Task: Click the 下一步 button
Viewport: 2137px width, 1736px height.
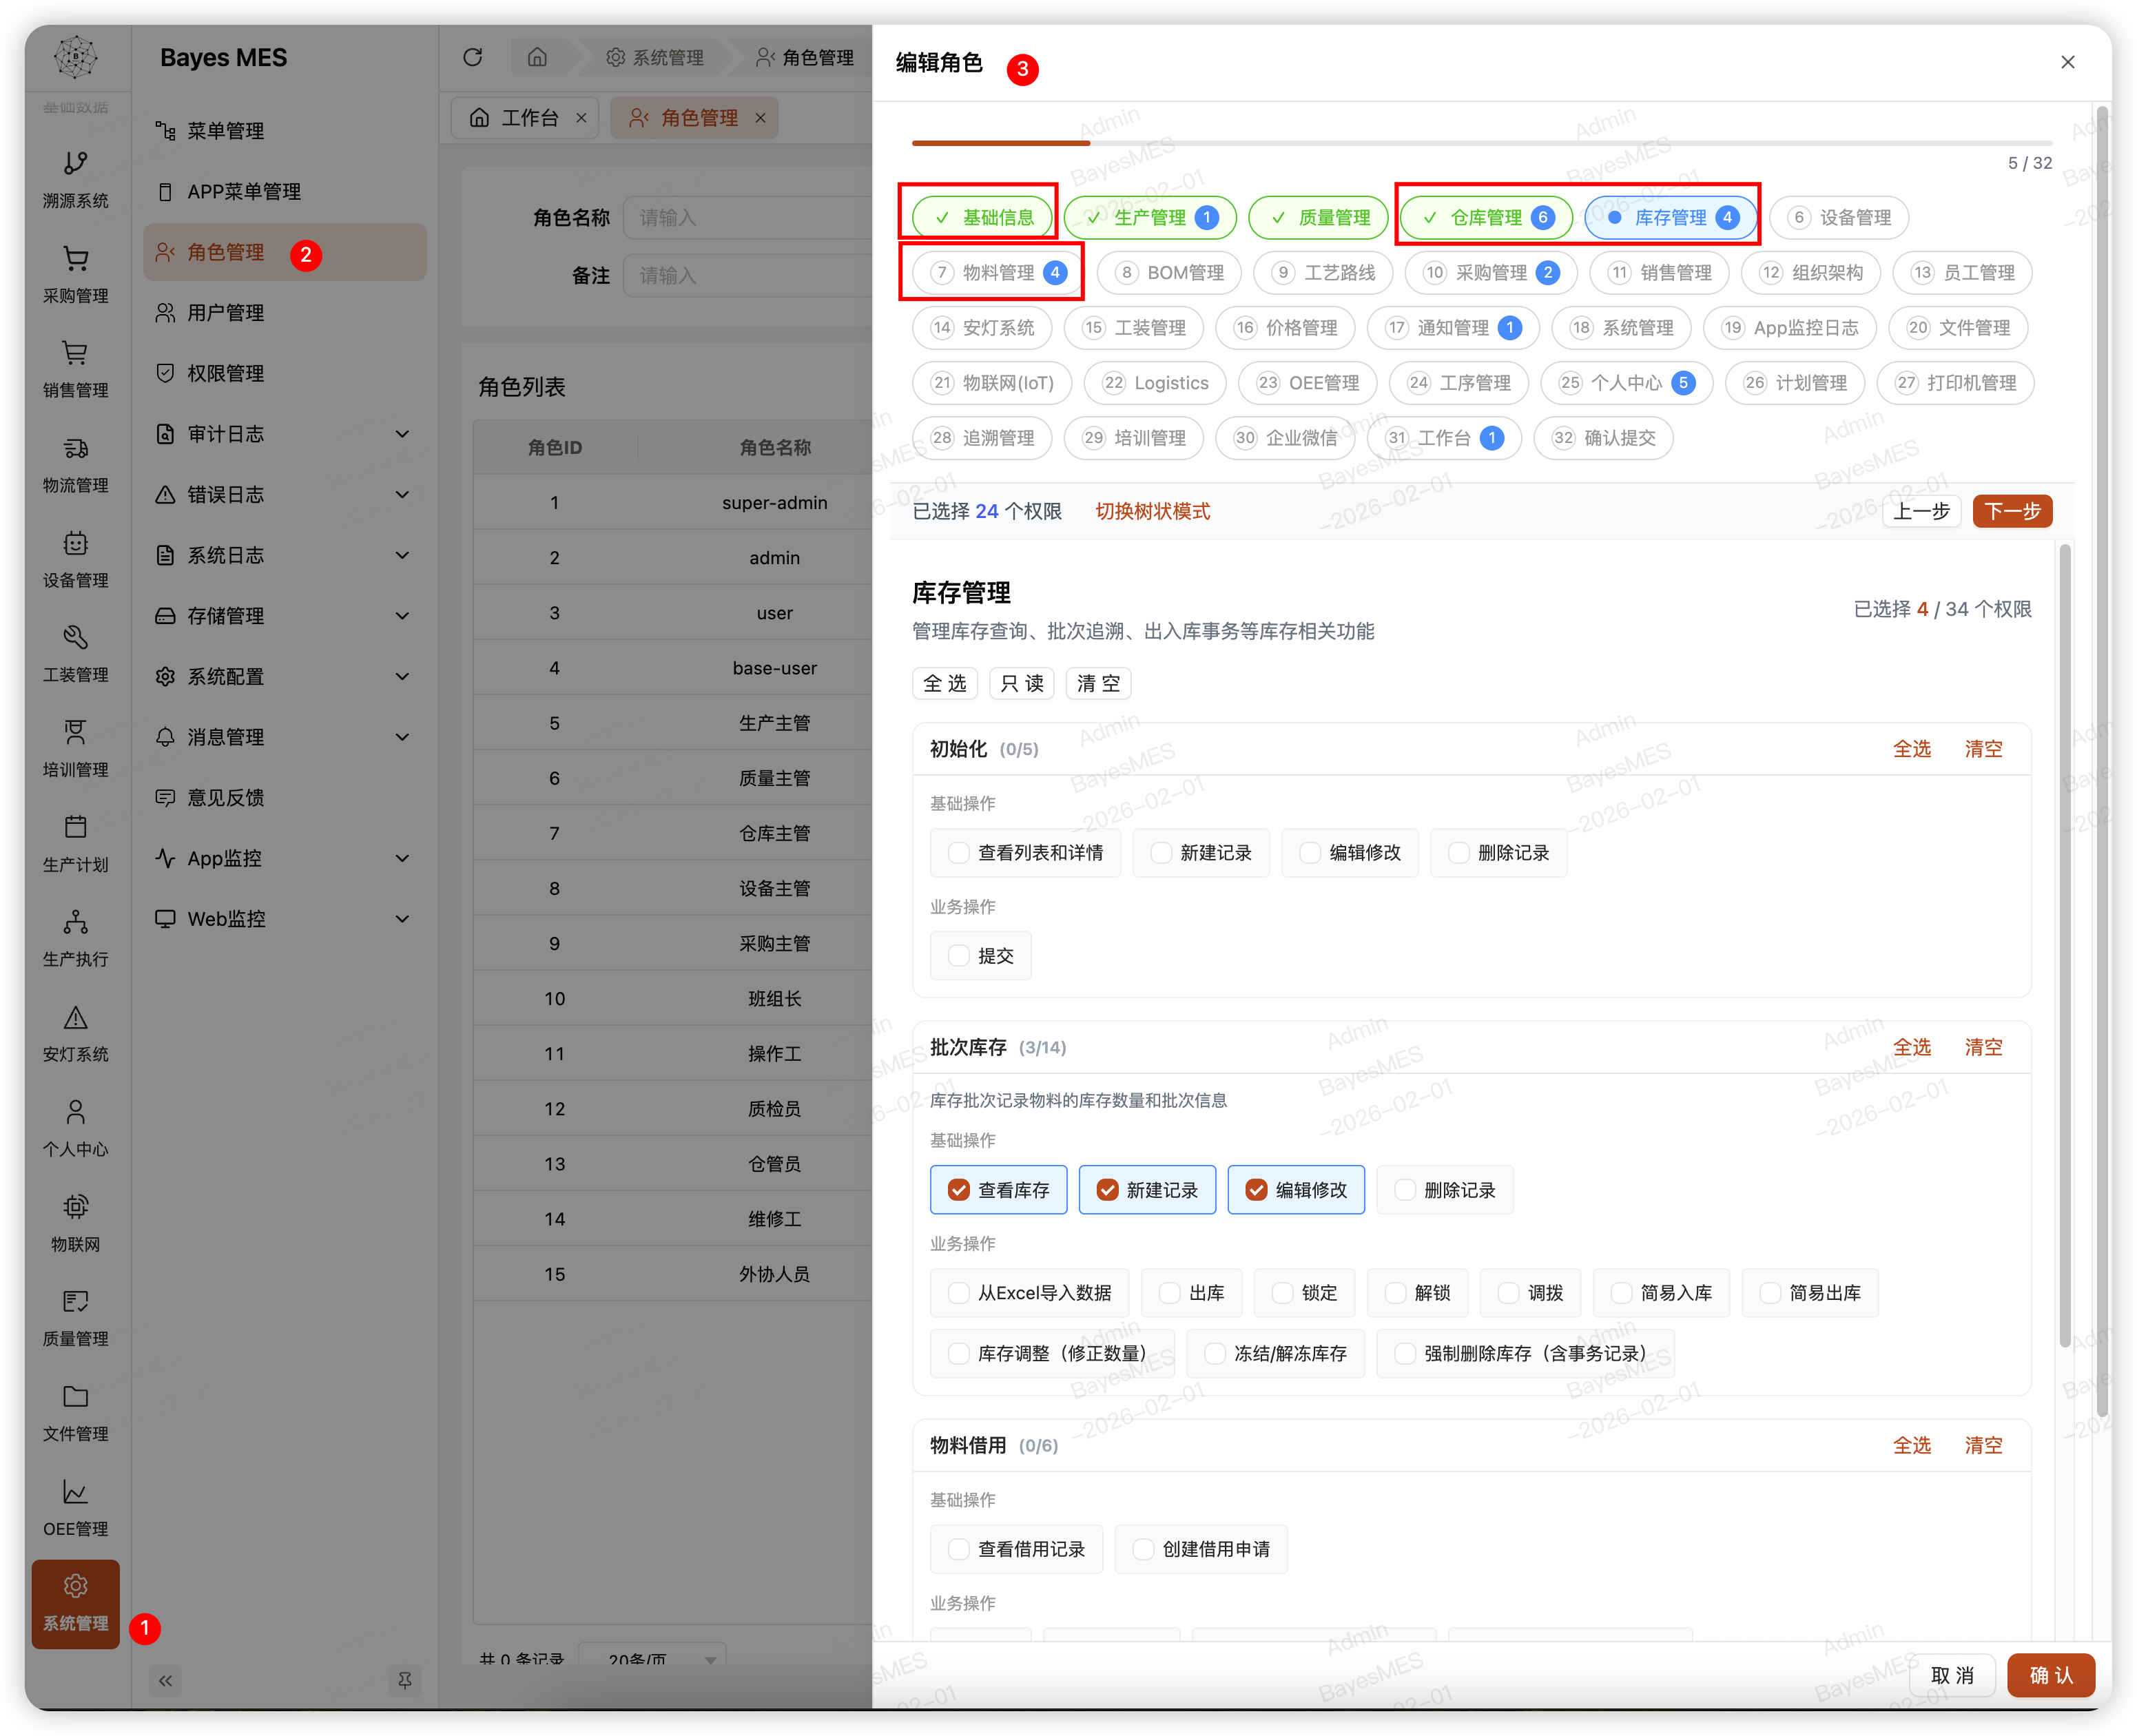Action: [x=2012, y=511]
